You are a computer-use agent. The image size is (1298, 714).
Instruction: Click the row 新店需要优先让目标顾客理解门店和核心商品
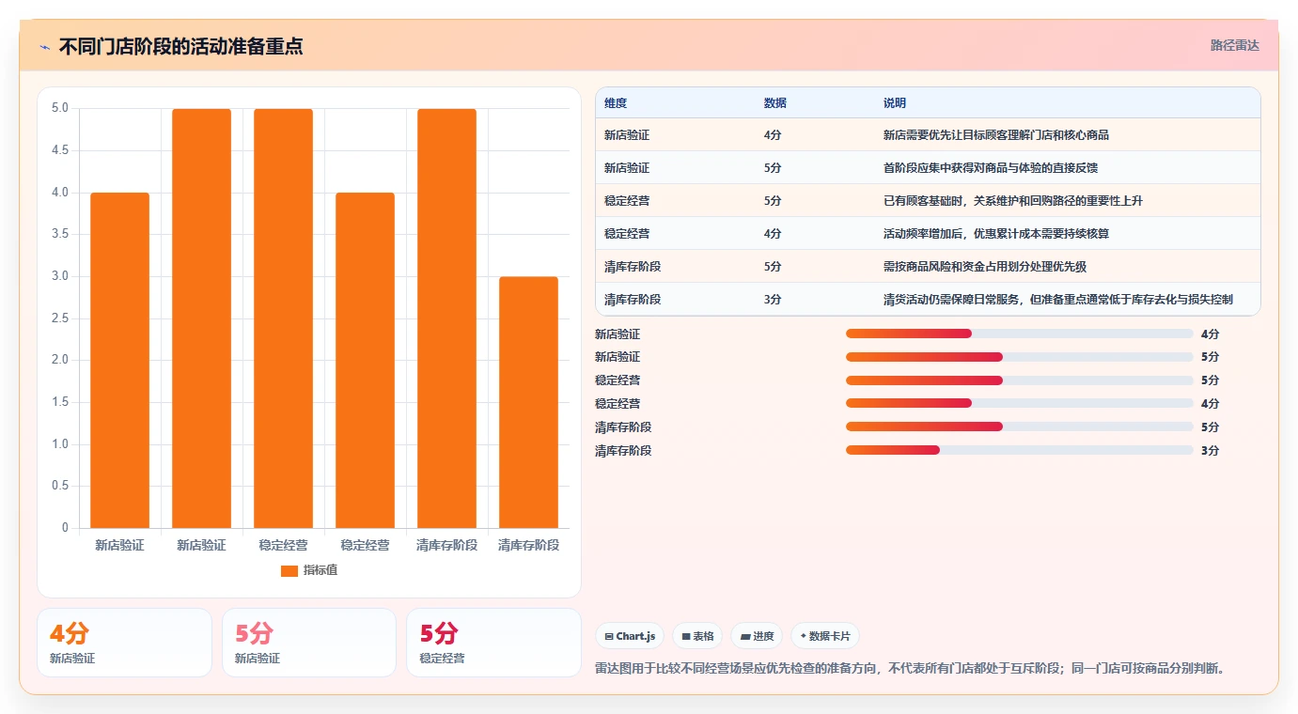coord(928,134)
